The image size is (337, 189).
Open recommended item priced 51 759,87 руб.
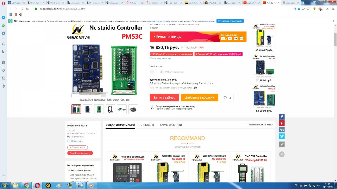point(264,38)
